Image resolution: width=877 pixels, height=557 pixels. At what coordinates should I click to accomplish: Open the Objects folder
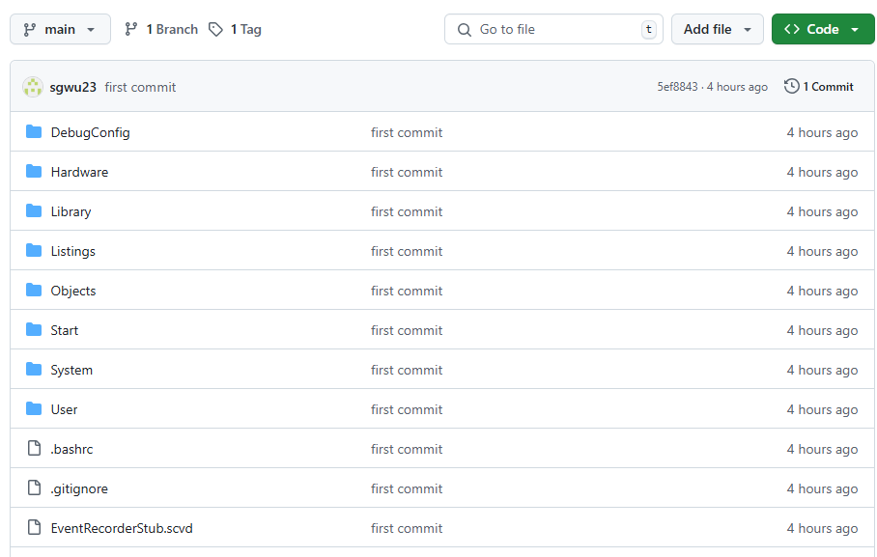click(73, 292)
